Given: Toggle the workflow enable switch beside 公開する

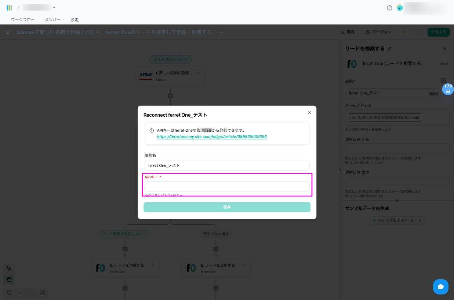Looking at the screenshot, I should point(418,32).
